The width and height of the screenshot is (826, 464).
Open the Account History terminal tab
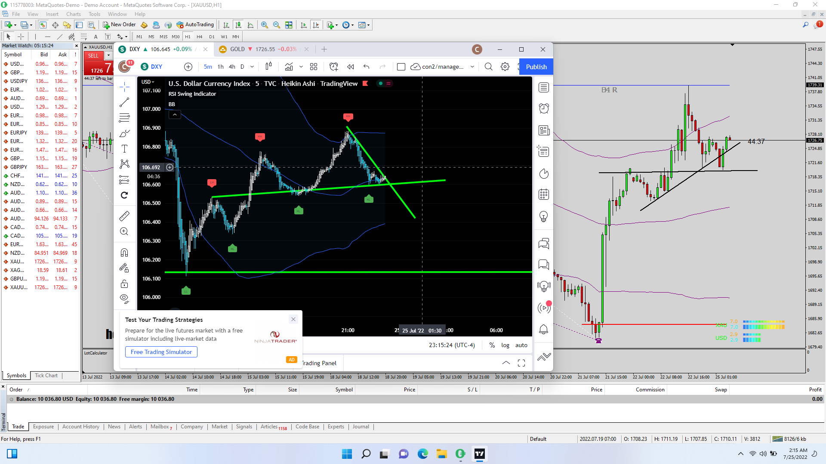(80, 427)
